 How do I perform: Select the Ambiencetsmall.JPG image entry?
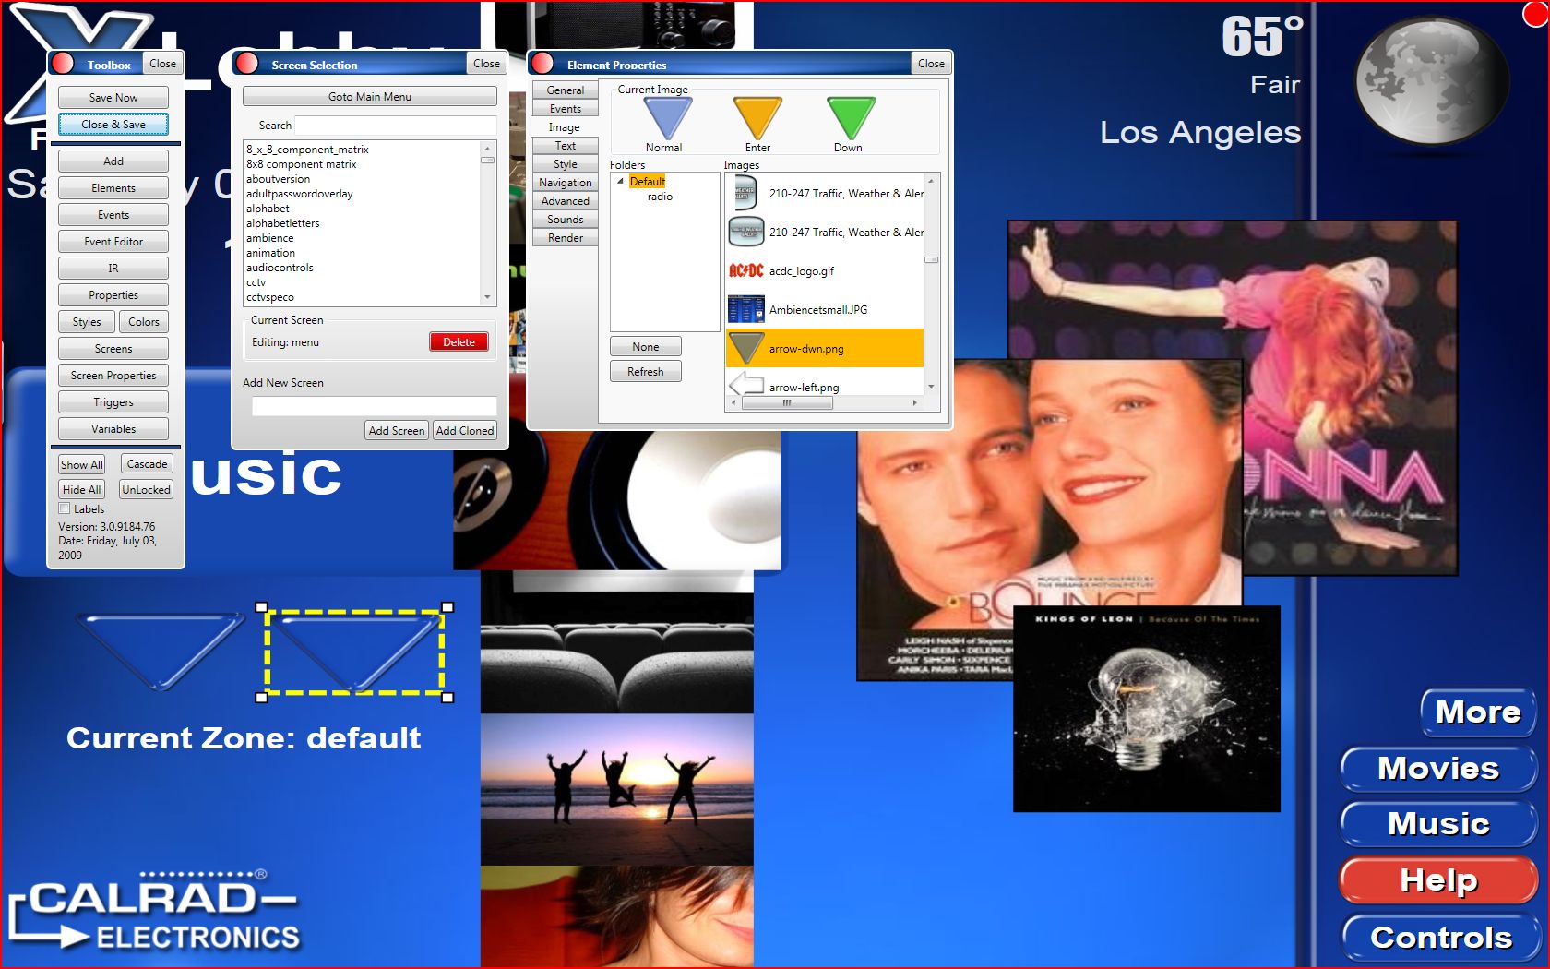point(825,309)
